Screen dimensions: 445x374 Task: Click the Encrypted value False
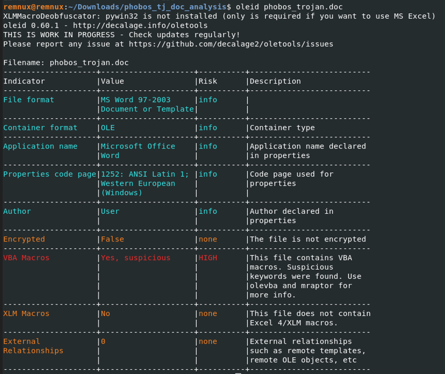click(112, 239)
